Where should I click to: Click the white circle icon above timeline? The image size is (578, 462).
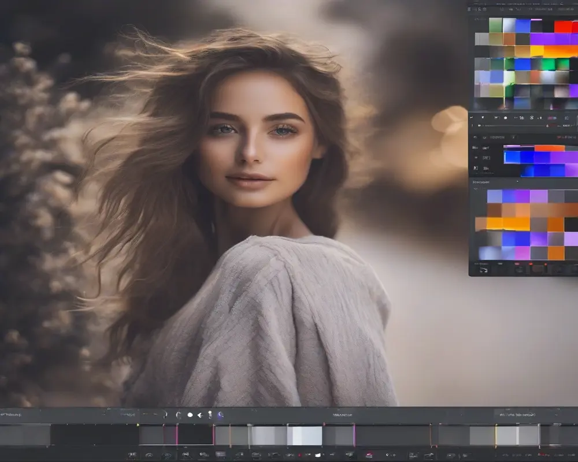tap(190, 415)
